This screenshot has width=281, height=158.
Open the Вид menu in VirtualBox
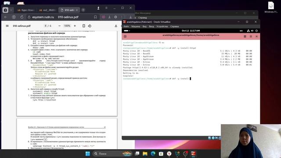point(144,26)
